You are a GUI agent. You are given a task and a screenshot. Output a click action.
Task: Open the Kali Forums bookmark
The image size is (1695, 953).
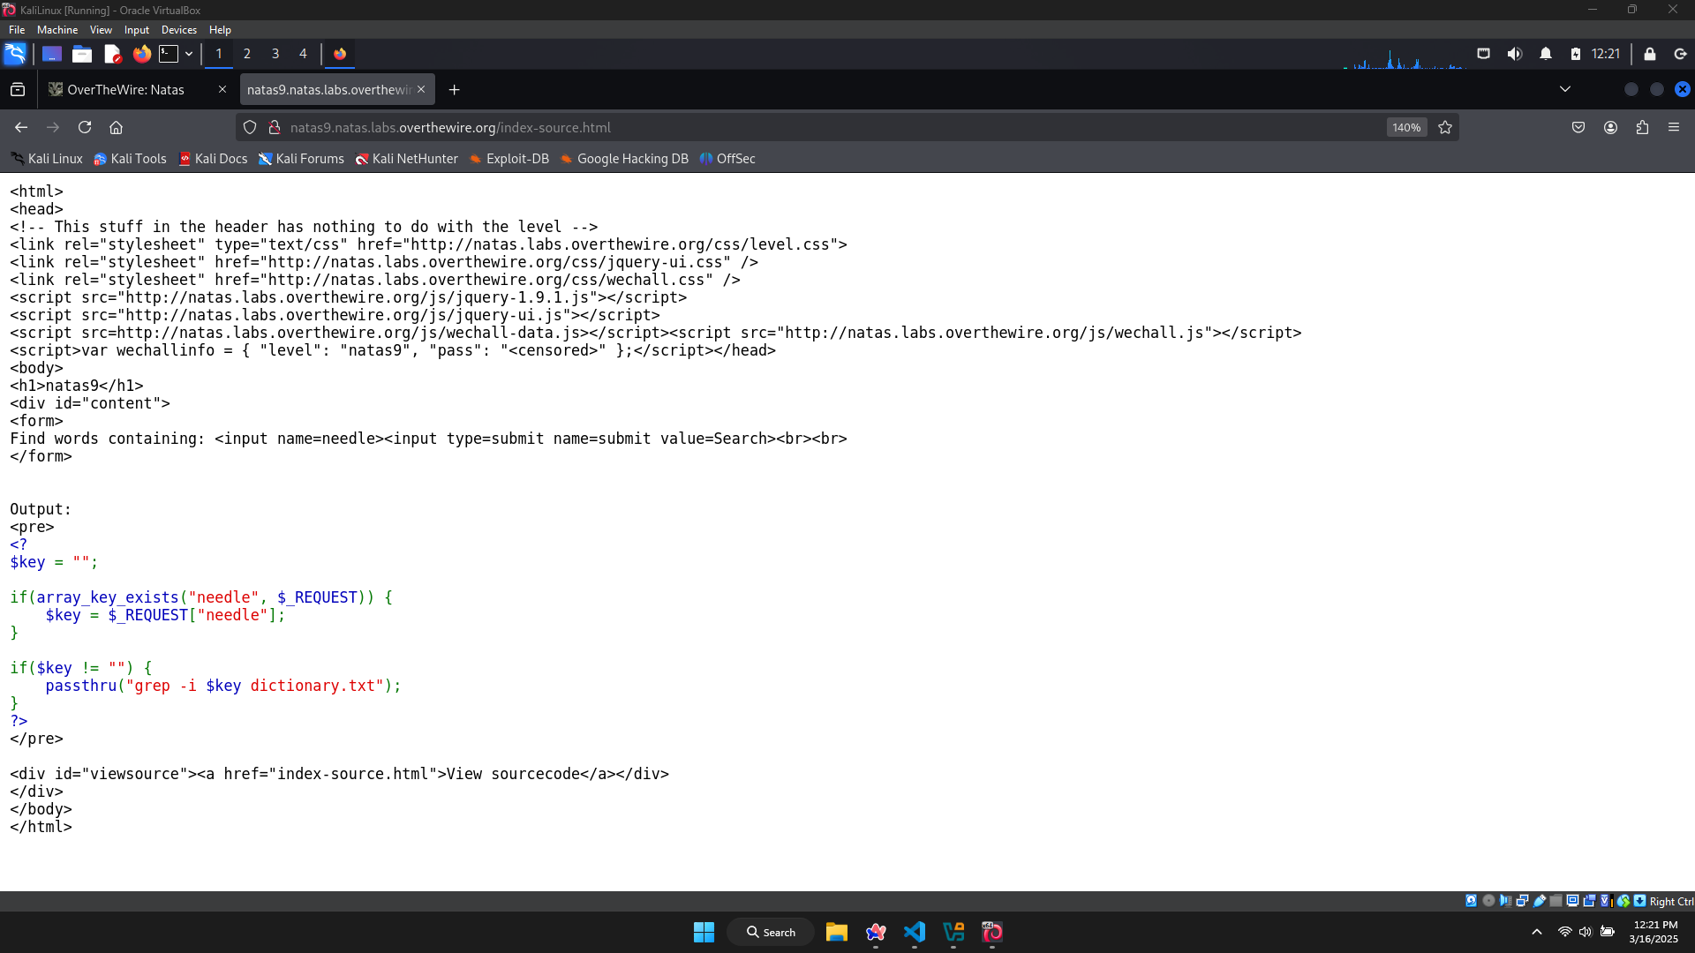click(x=301, y=159)
